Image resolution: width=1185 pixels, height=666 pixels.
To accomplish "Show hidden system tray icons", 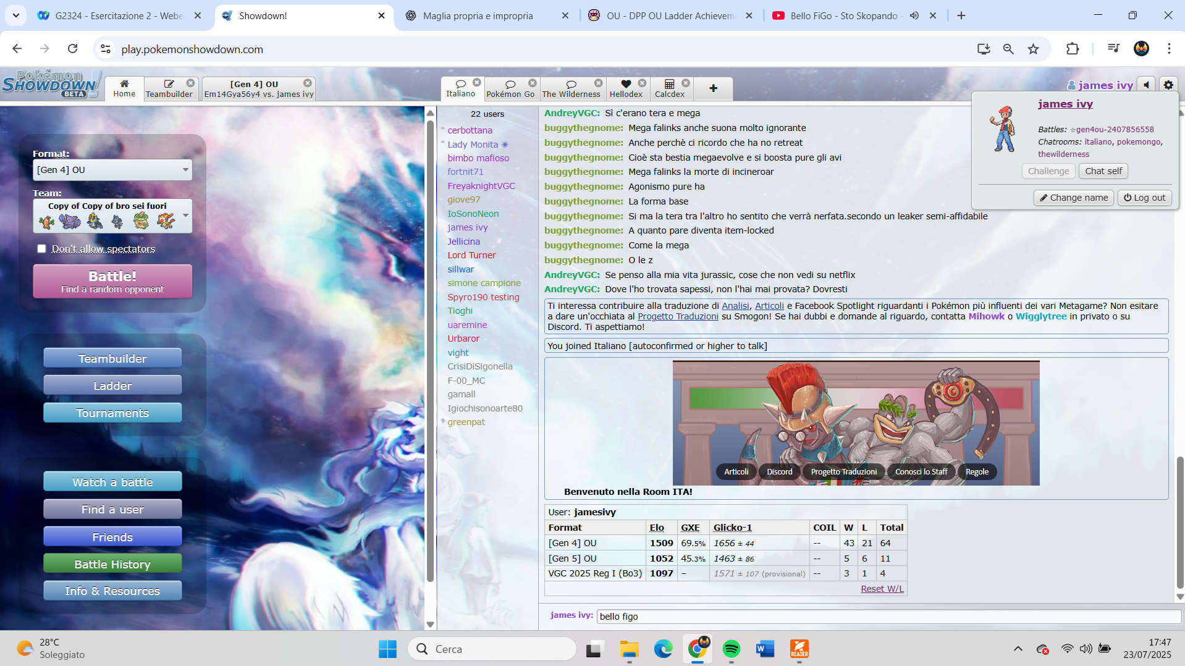I will 1018,649.
